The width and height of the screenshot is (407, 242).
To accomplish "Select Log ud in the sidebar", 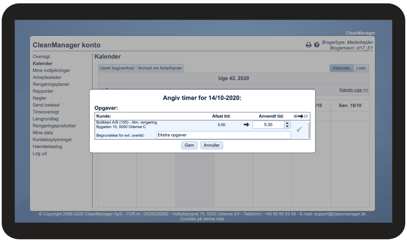I will click(x=40, y=153).
